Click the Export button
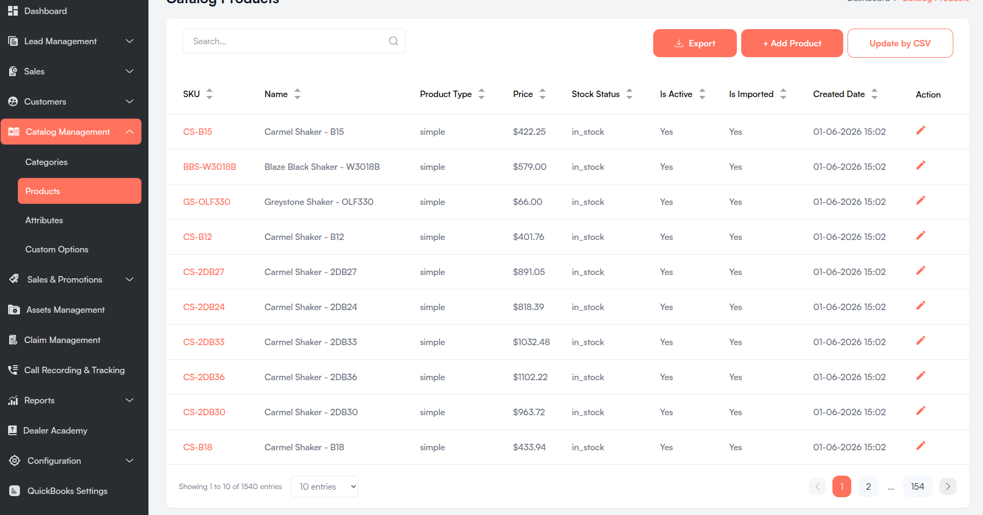Viewport: 983px width, 515px height. click(695, 43)
